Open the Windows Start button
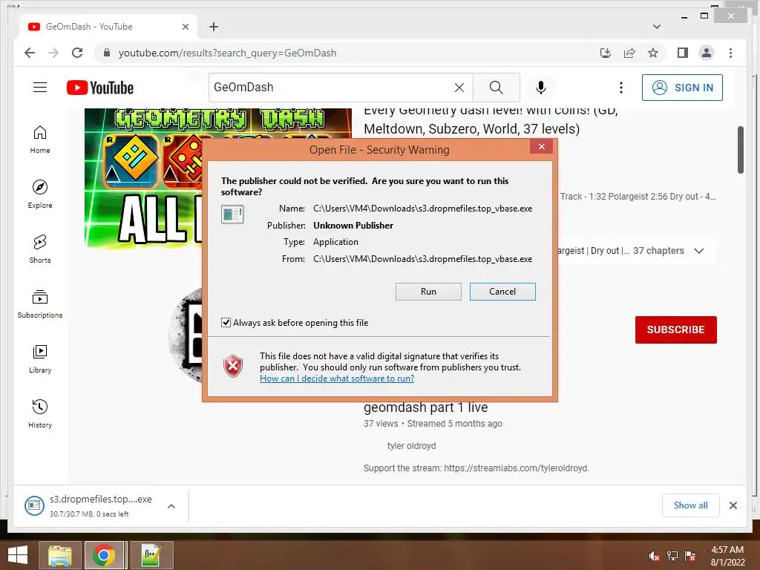The height and width of the screenshot is (570, 760). pyautogui.click(x=18, y=555)
